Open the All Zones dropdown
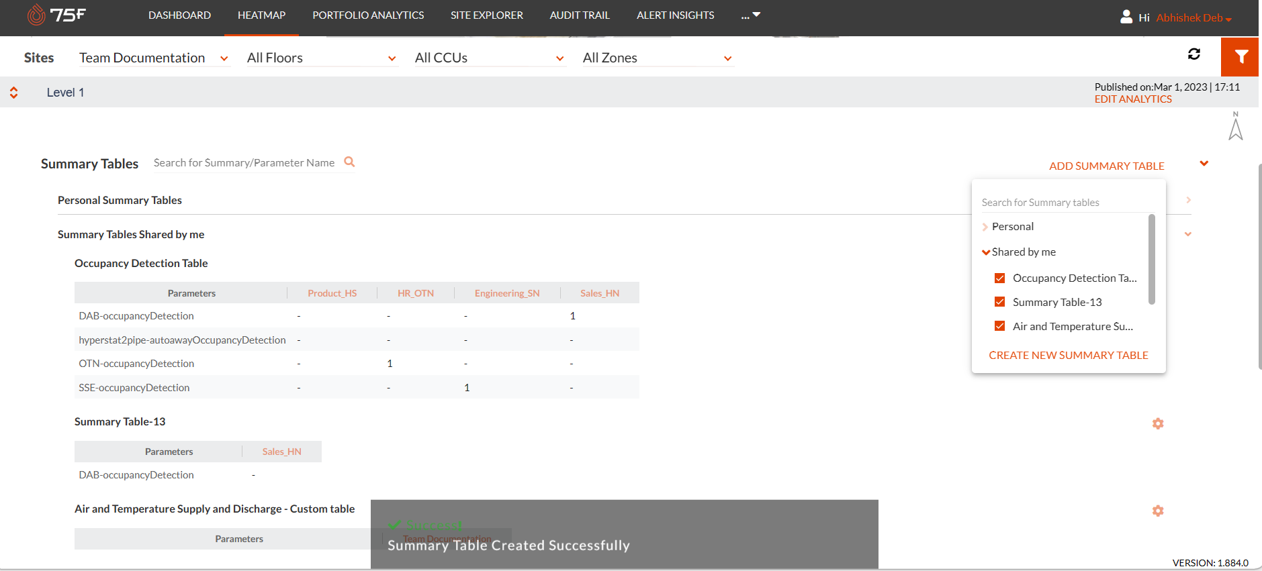1262x571 pixels. pos(658,58)
